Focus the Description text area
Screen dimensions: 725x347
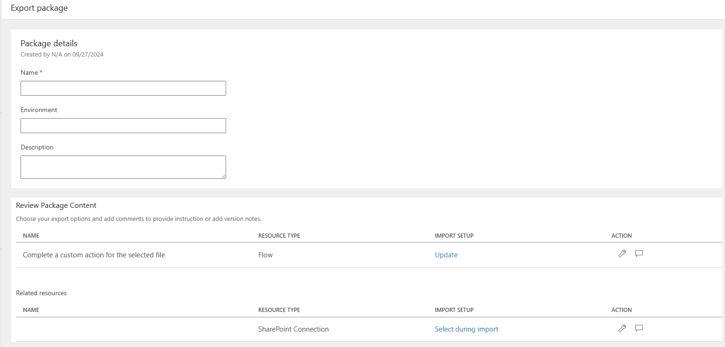123,167
